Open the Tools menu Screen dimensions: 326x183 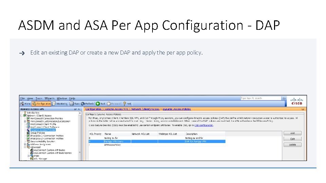point(39,98)
